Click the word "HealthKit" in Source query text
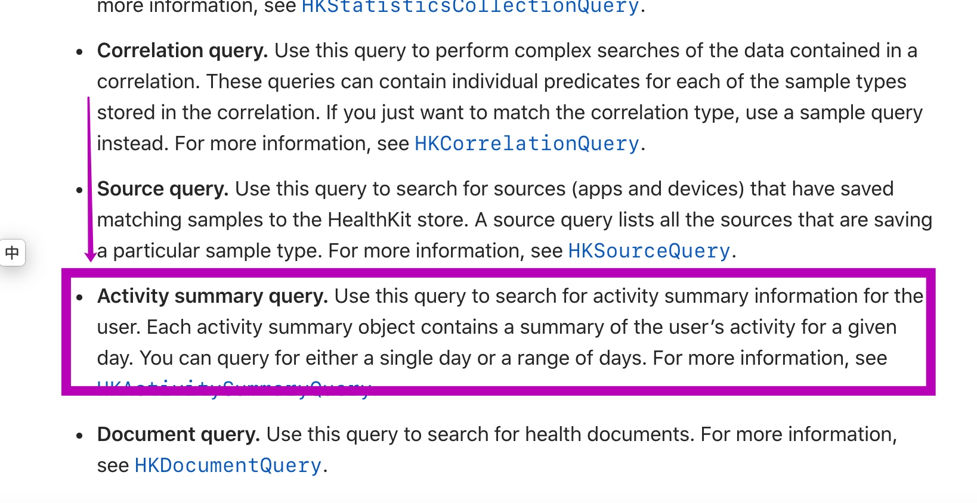Image resolution: width=977 pixels, height=503 pixels. tap(369, 220)
